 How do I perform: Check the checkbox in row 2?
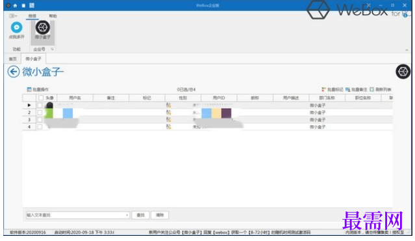pos(40,112)
